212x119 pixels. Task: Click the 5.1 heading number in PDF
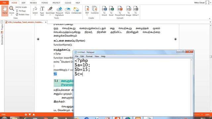[x=56, y=81]
